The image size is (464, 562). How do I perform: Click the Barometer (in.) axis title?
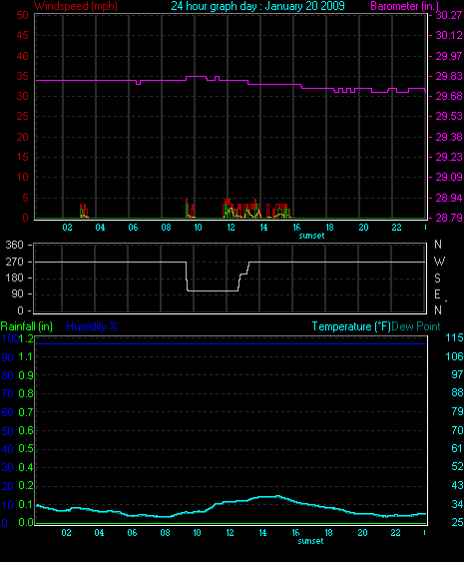coord(404,6)
